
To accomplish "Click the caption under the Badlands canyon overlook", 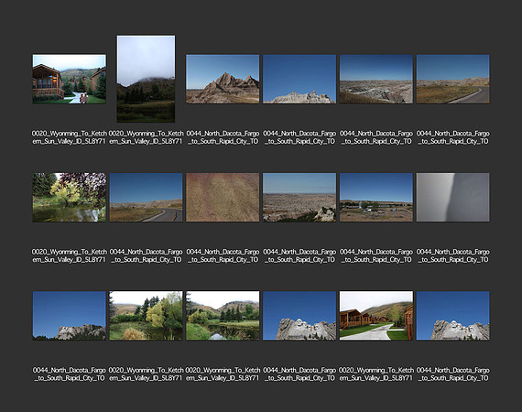I will (376, 137).
